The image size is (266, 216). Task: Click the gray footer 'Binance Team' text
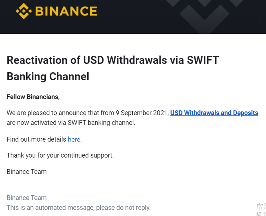tap(27, 198)
